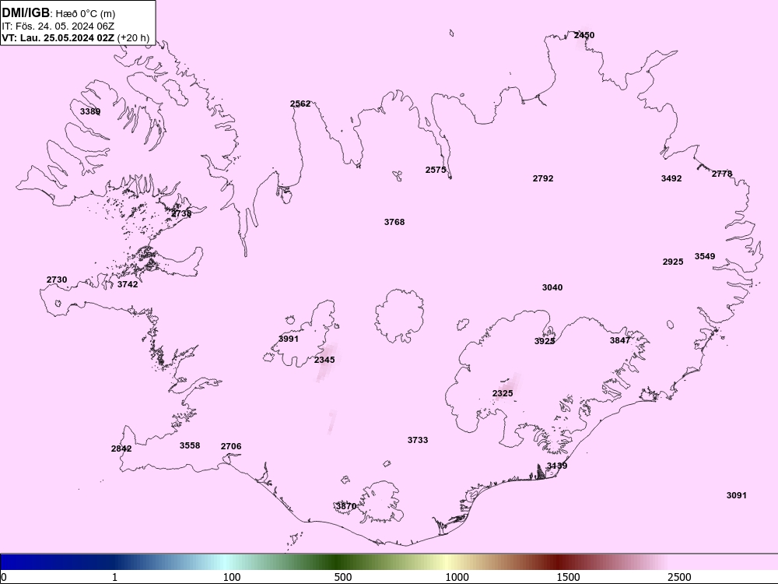
Task: Click the 3870 value by the southern glacier
Action: (346, 506)
